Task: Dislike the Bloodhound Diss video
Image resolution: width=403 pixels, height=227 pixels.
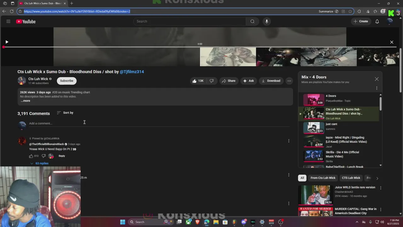Action: (x=212, y=81)
